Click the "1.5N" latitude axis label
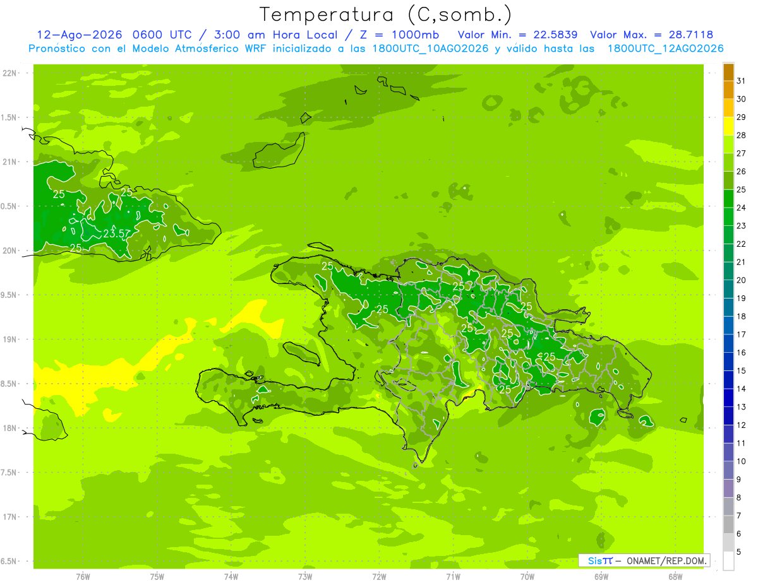 pos(9,117)
